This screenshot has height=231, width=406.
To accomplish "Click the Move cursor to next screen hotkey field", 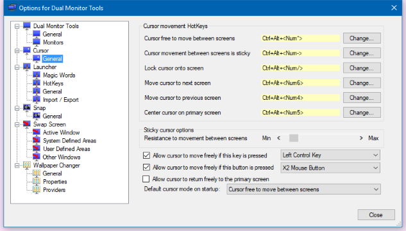I will pos(300,83).
